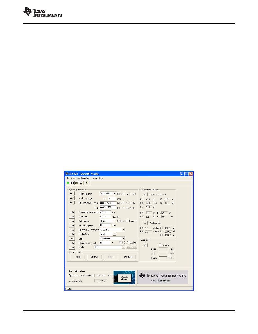Click the Carrier sense offset field

[105, 243]
